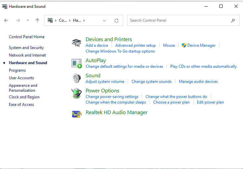Open the address bar history dropdown
243x169 pixels.
pyautogui.click(x=104, y=20)
